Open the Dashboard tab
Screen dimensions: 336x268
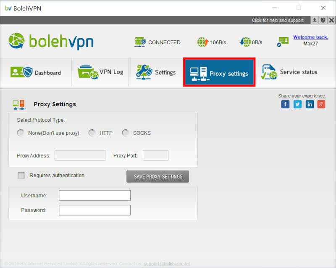(x=36, y=73)
